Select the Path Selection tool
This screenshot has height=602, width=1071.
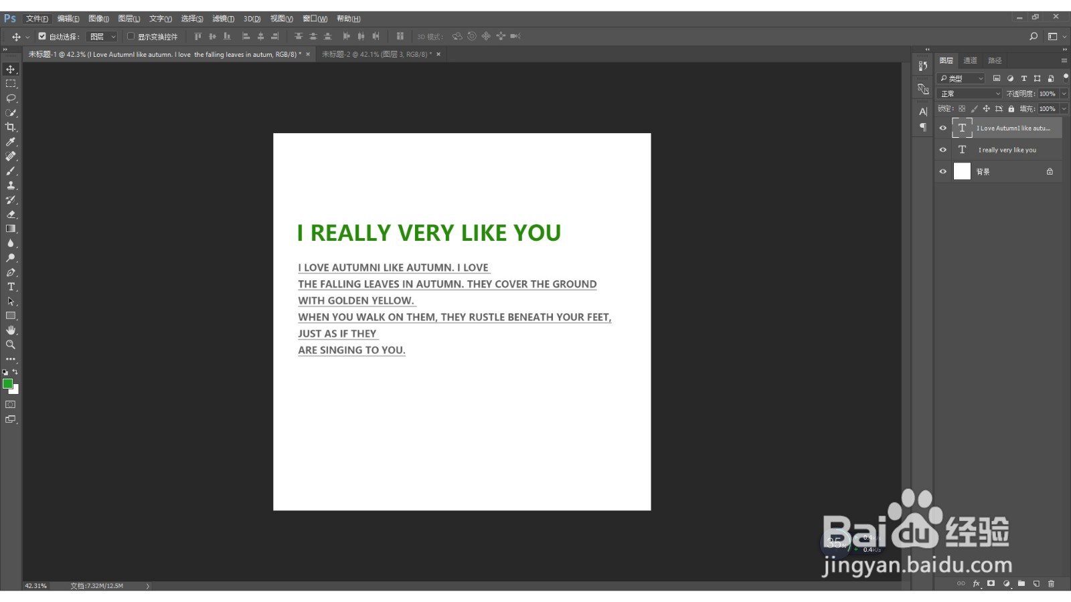point(11,301)
